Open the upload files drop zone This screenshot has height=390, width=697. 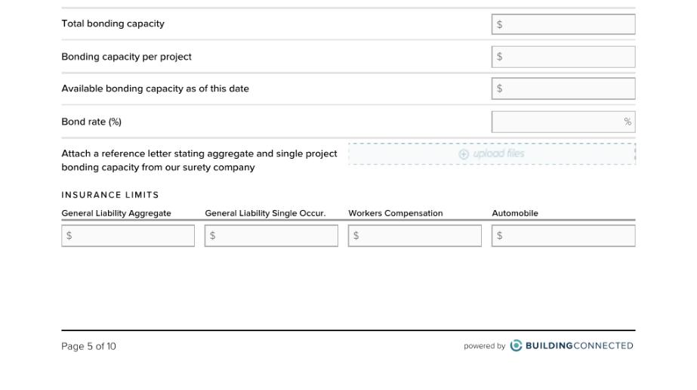click(x=492, y=154)
